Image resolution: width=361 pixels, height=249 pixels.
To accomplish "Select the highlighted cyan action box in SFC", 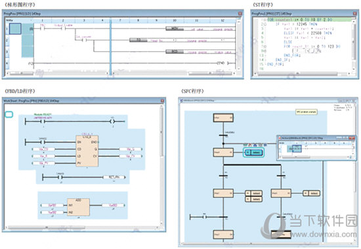I will (253, 152).
